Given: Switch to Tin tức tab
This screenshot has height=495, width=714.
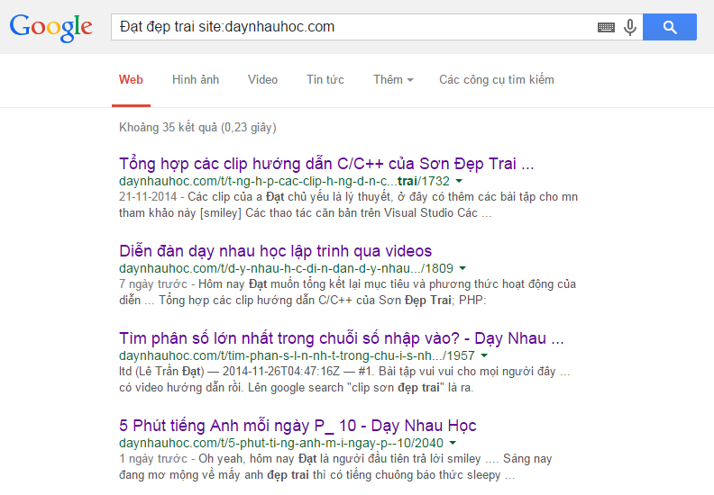Looking at the screenshot, I should click(325, 80).
